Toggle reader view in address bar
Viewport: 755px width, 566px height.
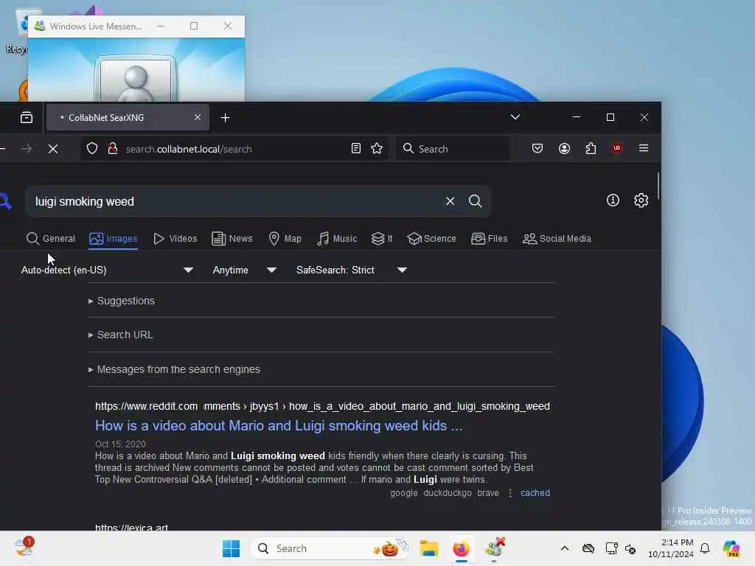coord(356,148)
